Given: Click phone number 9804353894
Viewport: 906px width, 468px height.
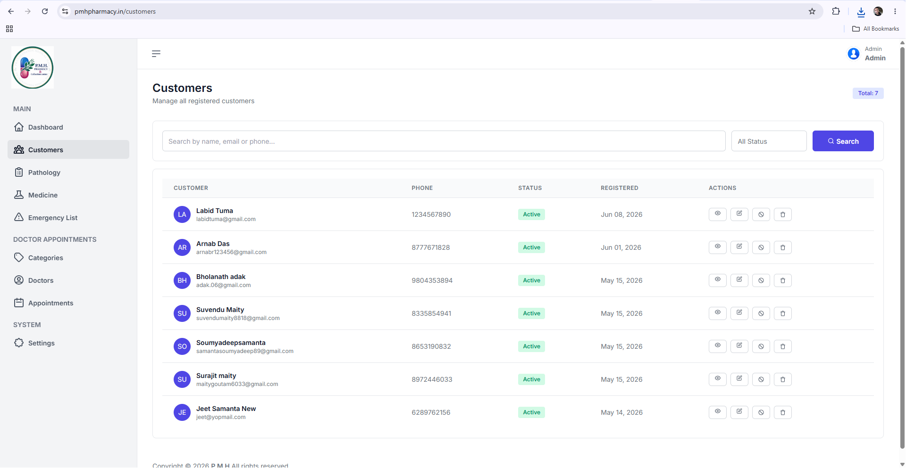Looking at the screenshot, I should (x=432, y=280).
